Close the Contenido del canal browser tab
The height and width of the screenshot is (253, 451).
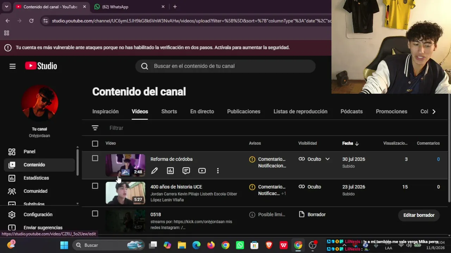click(84, 7)
